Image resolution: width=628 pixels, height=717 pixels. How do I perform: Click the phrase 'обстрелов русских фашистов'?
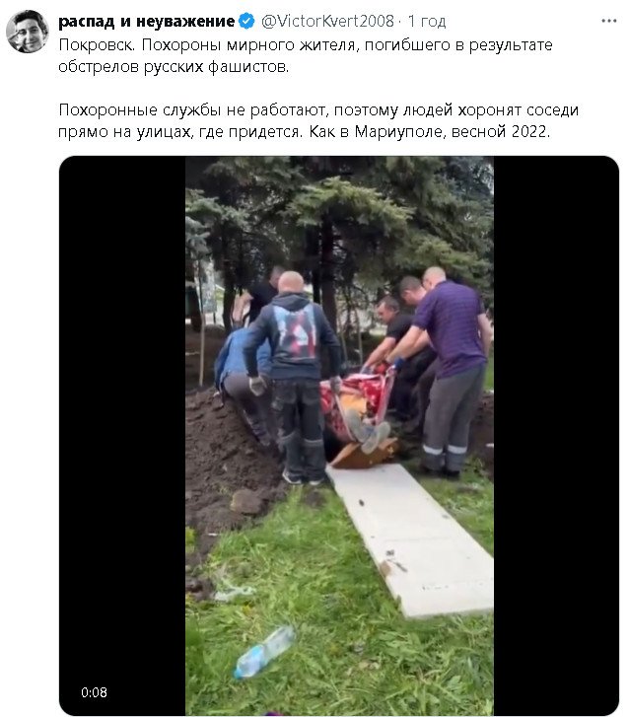(174, 67)
